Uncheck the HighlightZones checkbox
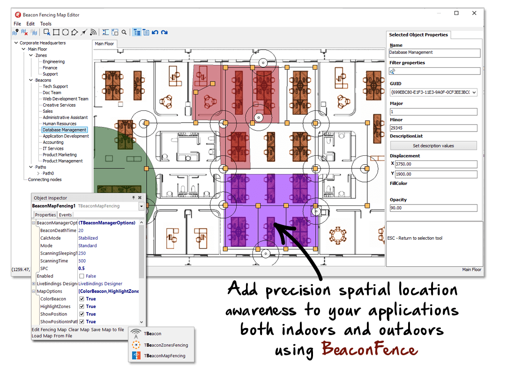Image resolution: width=514 pixels, height=380 pixels. [x=82, y=307]
